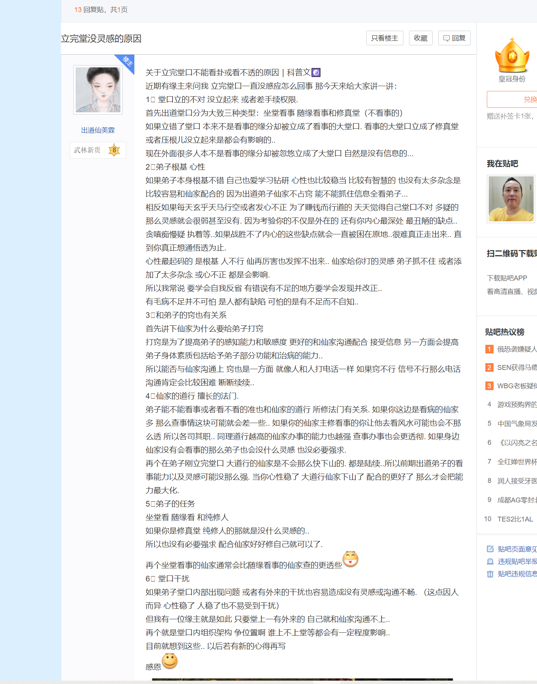Open 违规贴吧举报 report link
Screen dimensions: 537x684
(517, 561)
